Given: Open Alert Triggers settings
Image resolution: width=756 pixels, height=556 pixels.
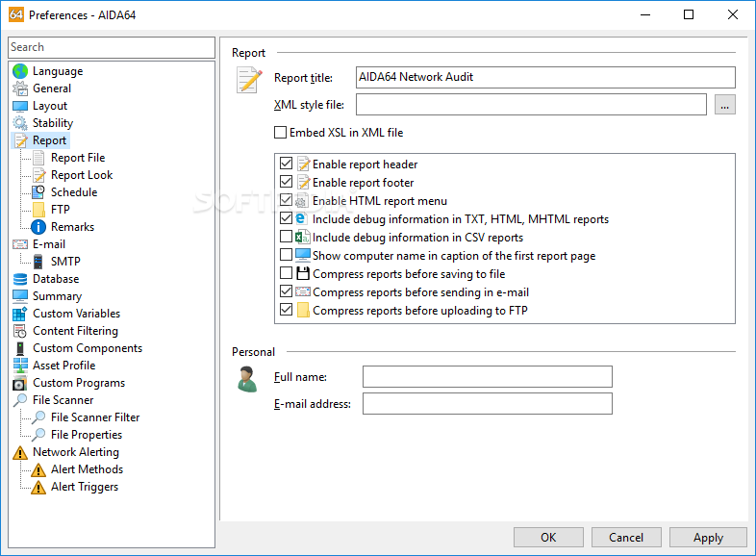Looking at the screenshot, I should pyautogui.click(x=85, y=487).
